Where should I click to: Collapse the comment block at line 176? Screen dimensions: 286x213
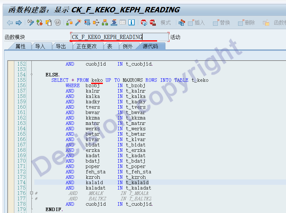31,193
